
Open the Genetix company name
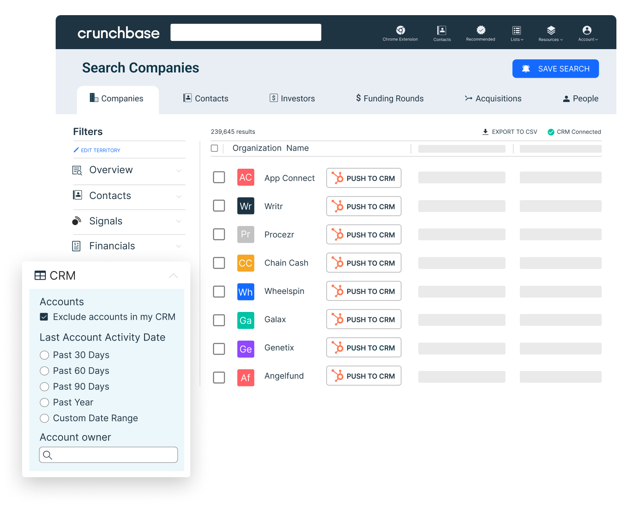coord(279,348)
